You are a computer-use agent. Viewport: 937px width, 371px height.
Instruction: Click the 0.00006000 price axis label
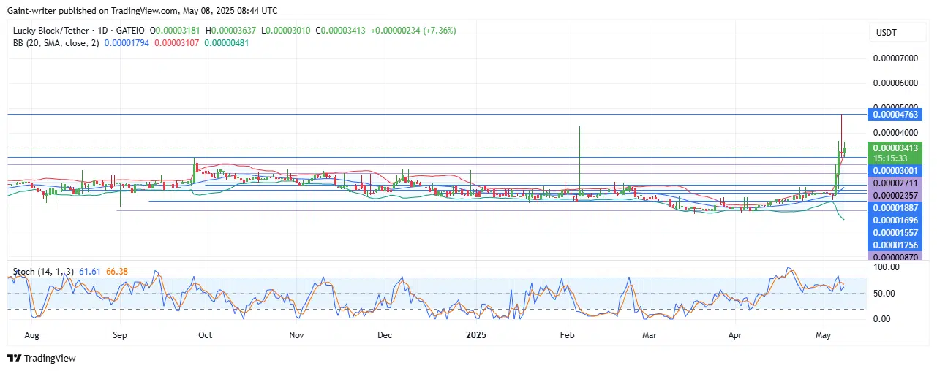coord(897,83)
